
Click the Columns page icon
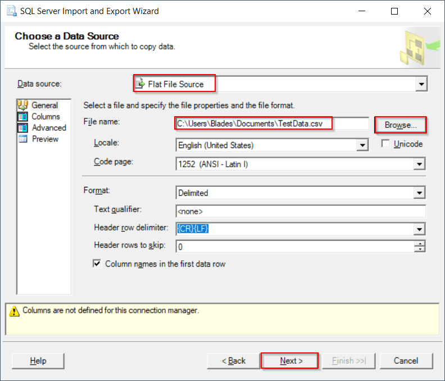click(22, 117)
